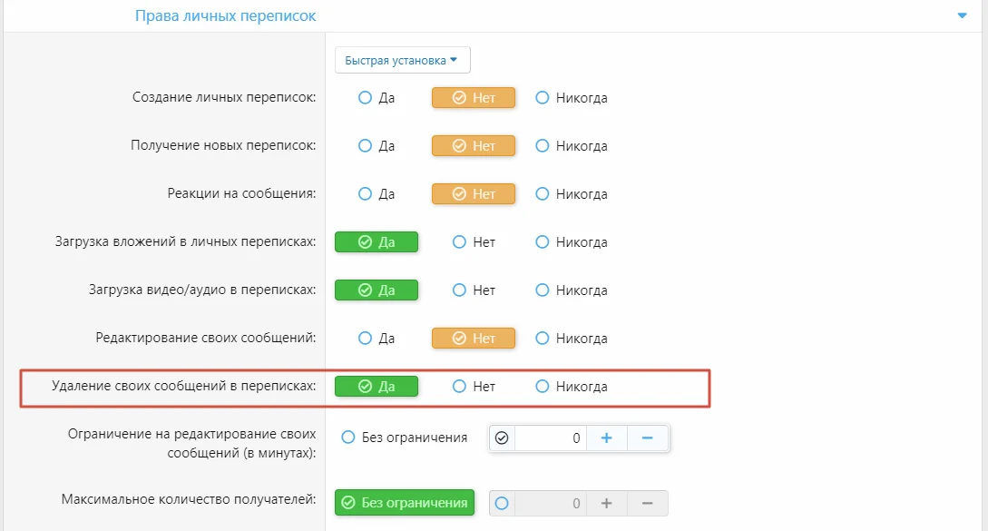Select Никогда for Редактирование своих сообщений
Screen dimensions: 988x531
point(571,338)
